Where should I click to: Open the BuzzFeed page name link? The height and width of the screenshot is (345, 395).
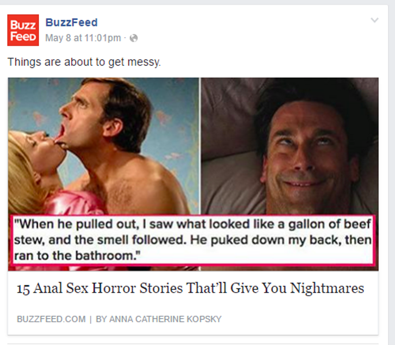tap(71, 23)
